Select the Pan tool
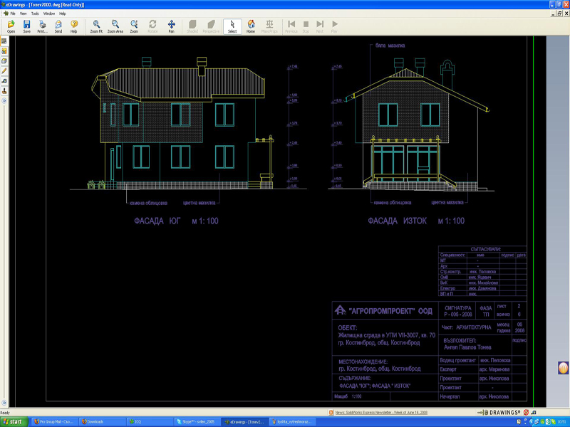570x427 pixels. tap(171, 27)
